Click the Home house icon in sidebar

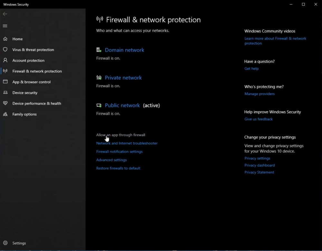click(x=5, y=39)
